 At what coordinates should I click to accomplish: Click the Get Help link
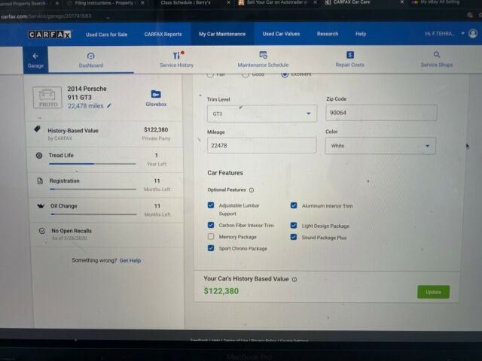(130, 260)
